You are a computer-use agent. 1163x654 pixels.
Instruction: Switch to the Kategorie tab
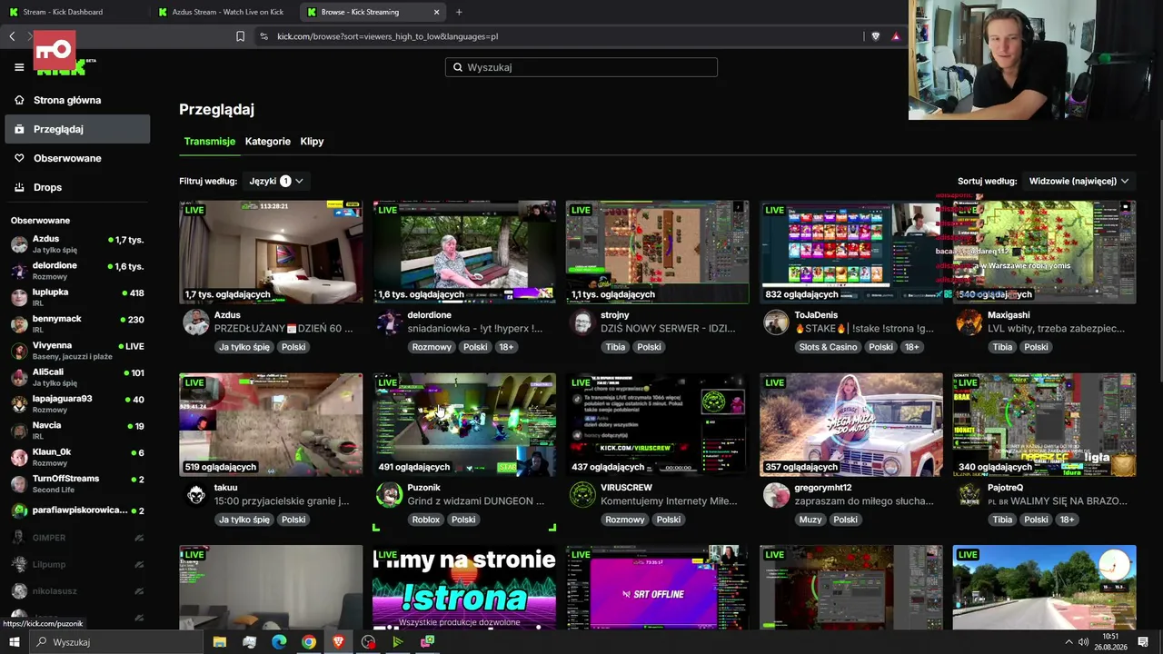click(268, 142)
